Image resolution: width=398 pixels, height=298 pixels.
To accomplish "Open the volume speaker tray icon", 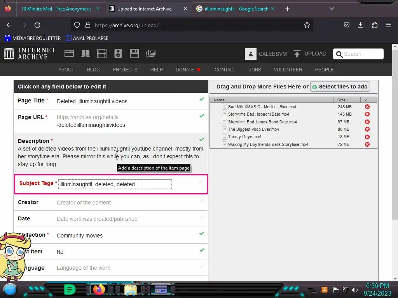I will (x=354, y=289).
